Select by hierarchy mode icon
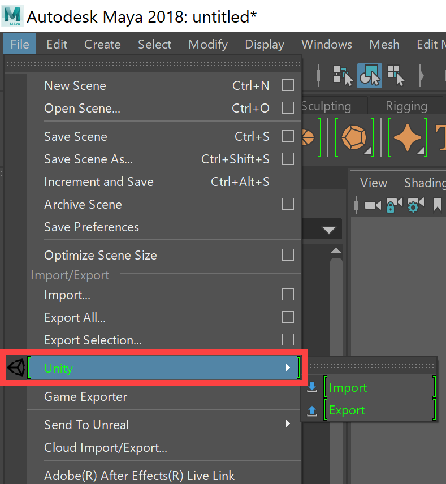This screenshot has height=484, width=446. pos(343,76)
